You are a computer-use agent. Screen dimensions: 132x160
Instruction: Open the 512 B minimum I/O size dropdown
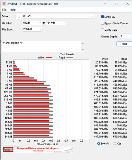[32, 23]
